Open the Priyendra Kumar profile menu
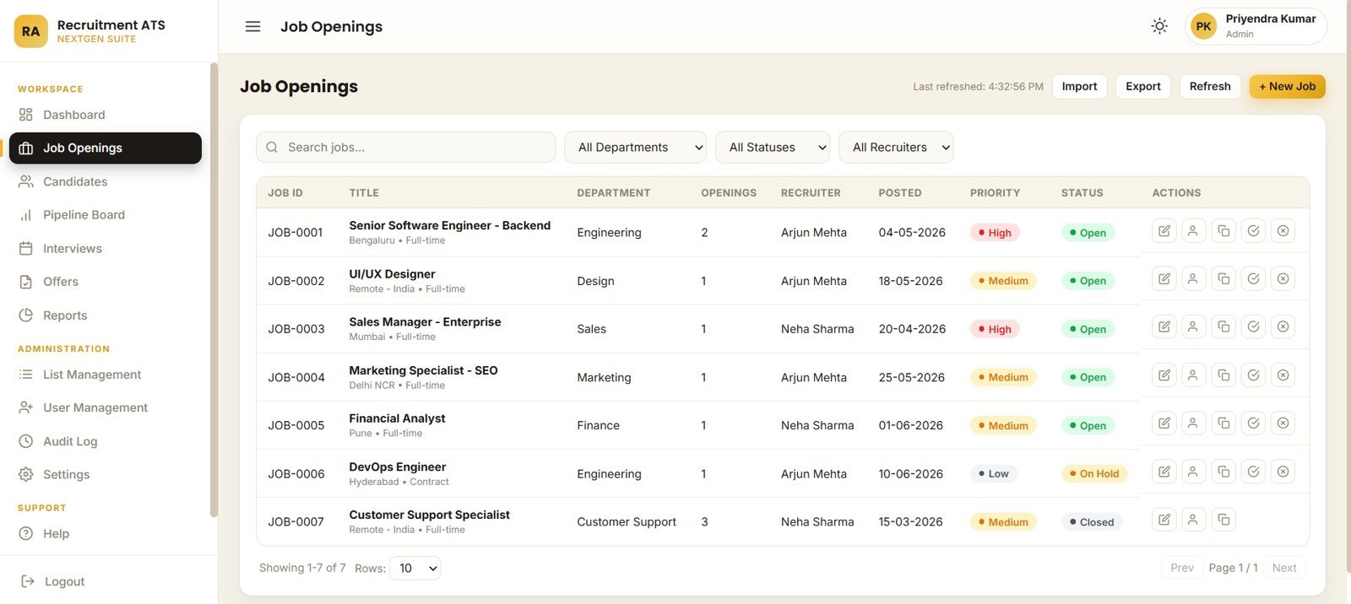The image size is (1351, 604). [x=1256, y=26]
